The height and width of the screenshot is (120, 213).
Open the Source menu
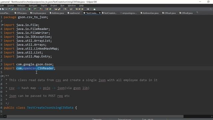point(11,6)
